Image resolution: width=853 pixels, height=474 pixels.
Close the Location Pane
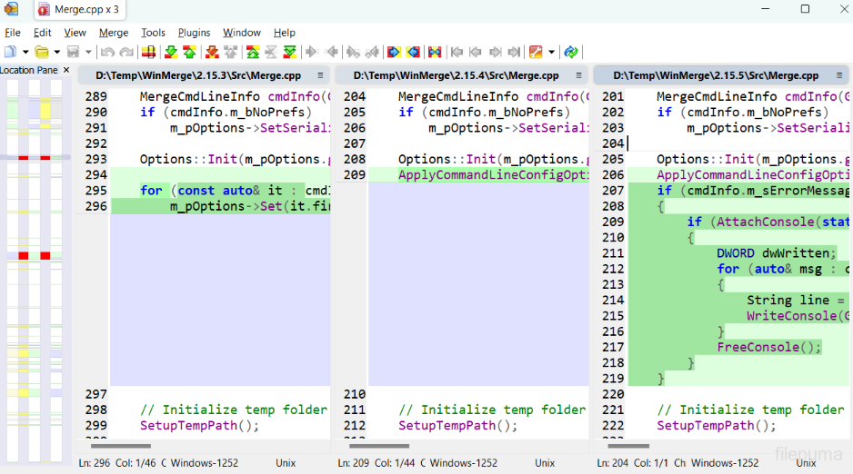coord(65,70)
